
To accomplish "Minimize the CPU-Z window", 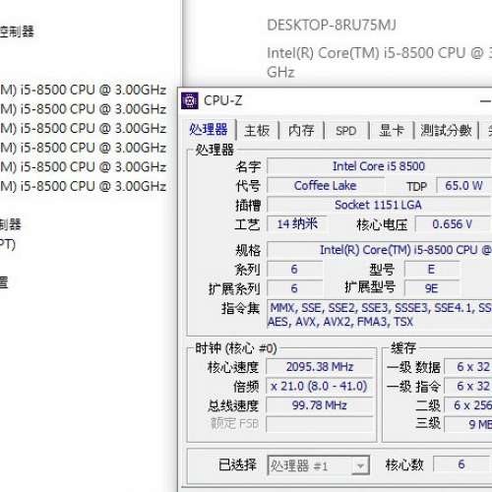I will point(485,101).
